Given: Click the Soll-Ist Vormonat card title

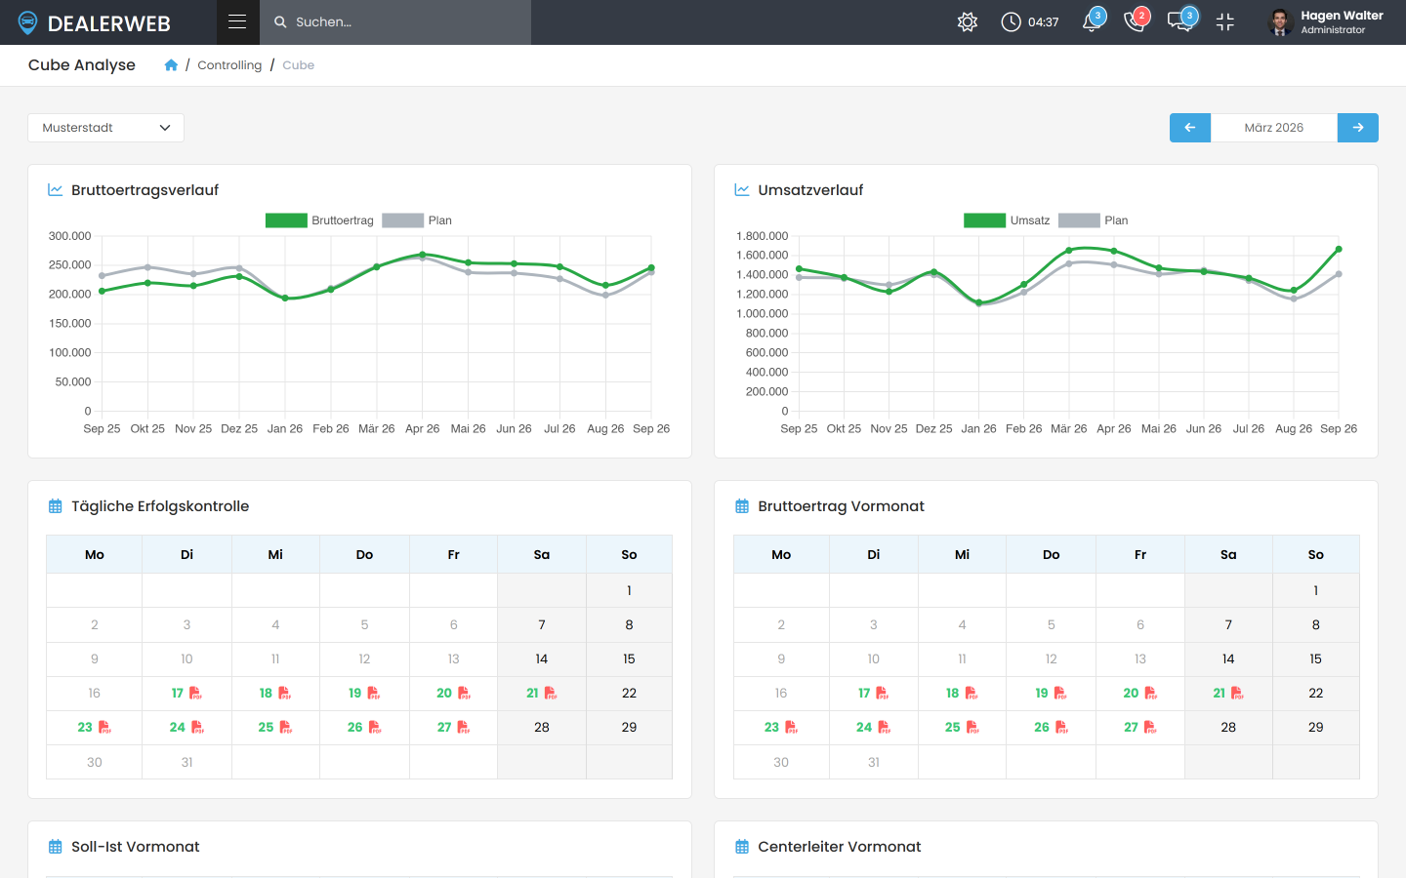Looking at the screenshot, I should click(x=136, y=847).
